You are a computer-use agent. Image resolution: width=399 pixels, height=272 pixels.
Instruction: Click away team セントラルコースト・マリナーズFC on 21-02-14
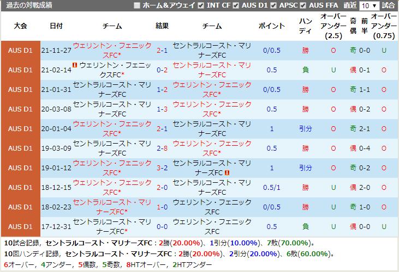212,70
